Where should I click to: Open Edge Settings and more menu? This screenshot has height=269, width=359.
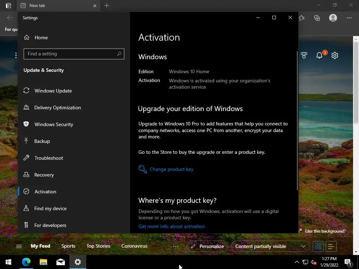tap(349, 18)
